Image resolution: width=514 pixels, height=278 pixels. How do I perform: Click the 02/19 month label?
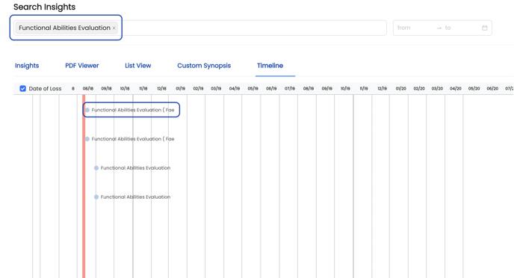[198, 88]
